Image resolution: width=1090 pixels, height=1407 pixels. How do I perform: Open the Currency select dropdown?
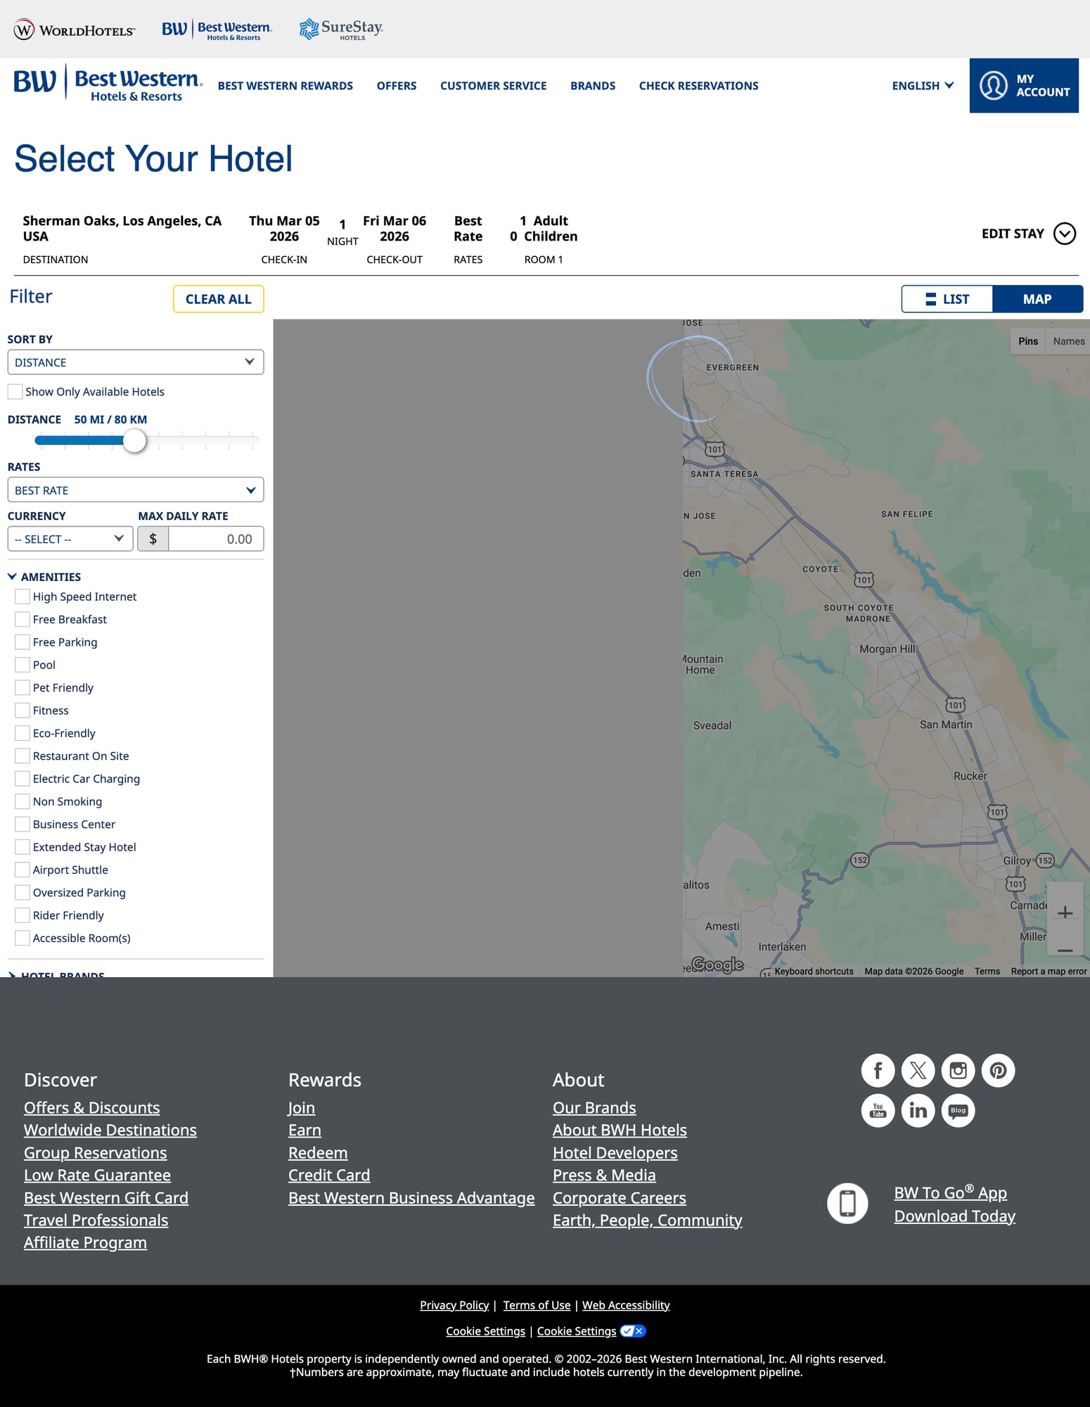(70, 540)
